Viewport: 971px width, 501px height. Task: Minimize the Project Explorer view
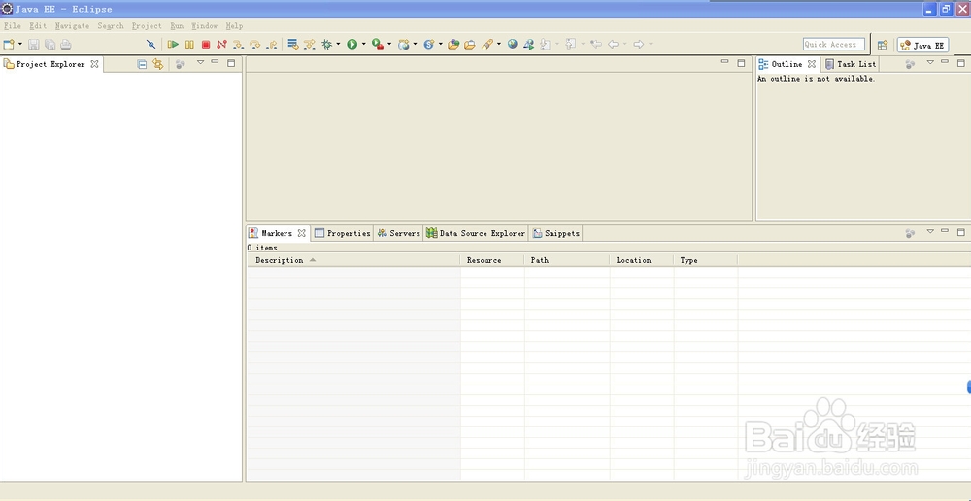[x=215, y=61]
